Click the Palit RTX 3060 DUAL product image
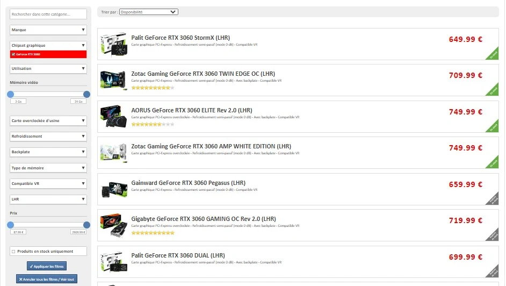Screen dimensions: 506x286 113,262
